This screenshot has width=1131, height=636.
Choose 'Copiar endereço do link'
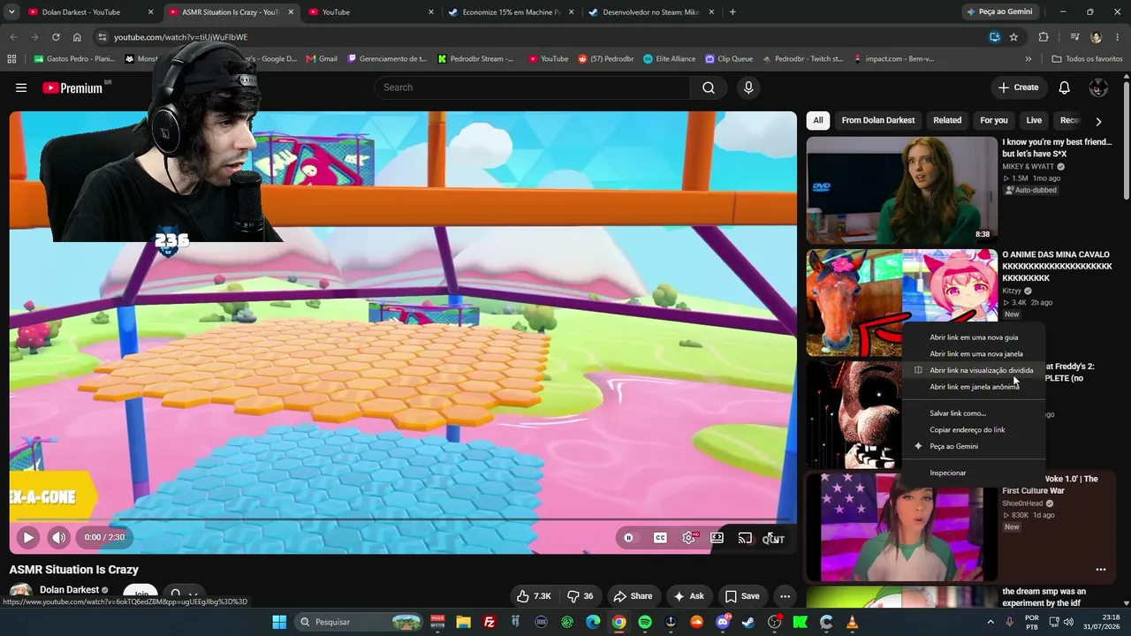(x=974, y=430)
